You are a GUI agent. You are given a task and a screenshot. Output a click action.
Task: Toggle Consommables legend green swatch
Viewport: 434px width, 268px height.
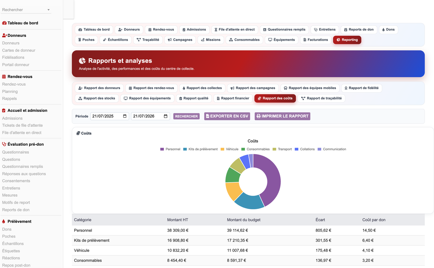[x=243, y=149]
